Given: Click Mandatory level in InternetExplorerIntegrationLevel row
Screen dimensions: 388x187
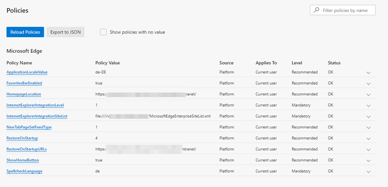Looking at the screenshot, I should (x=301, y=105).
